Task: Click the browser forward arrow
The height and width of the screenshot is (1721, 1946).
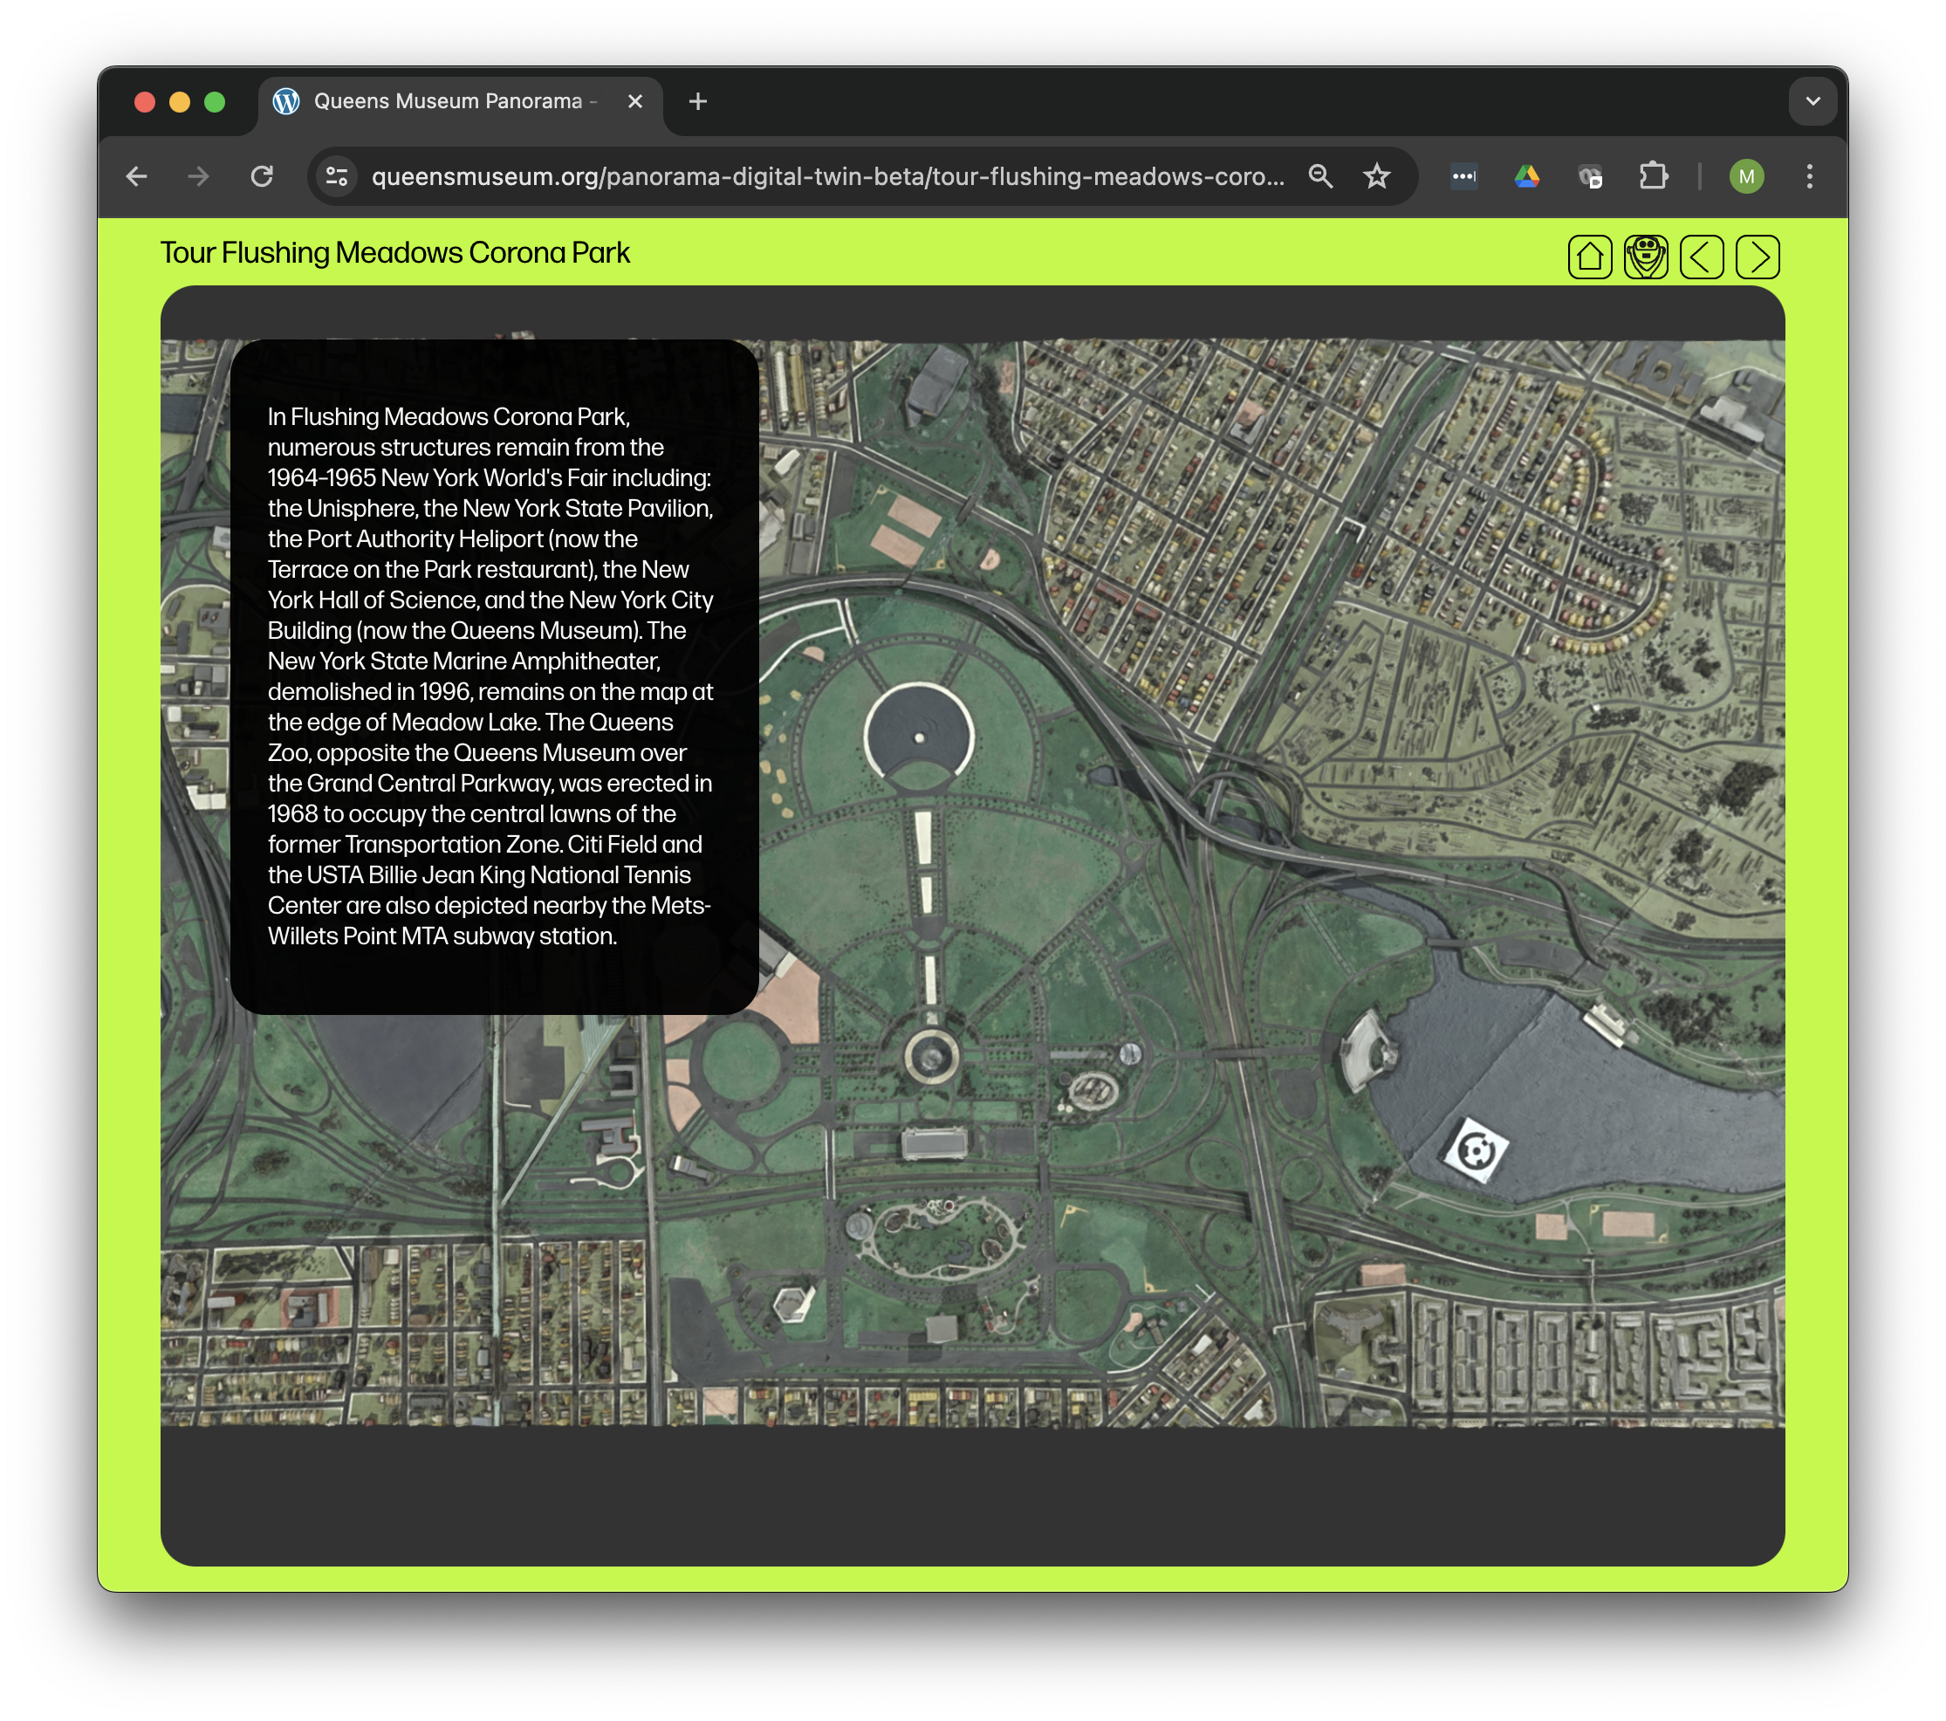Action: pos(198,176)
